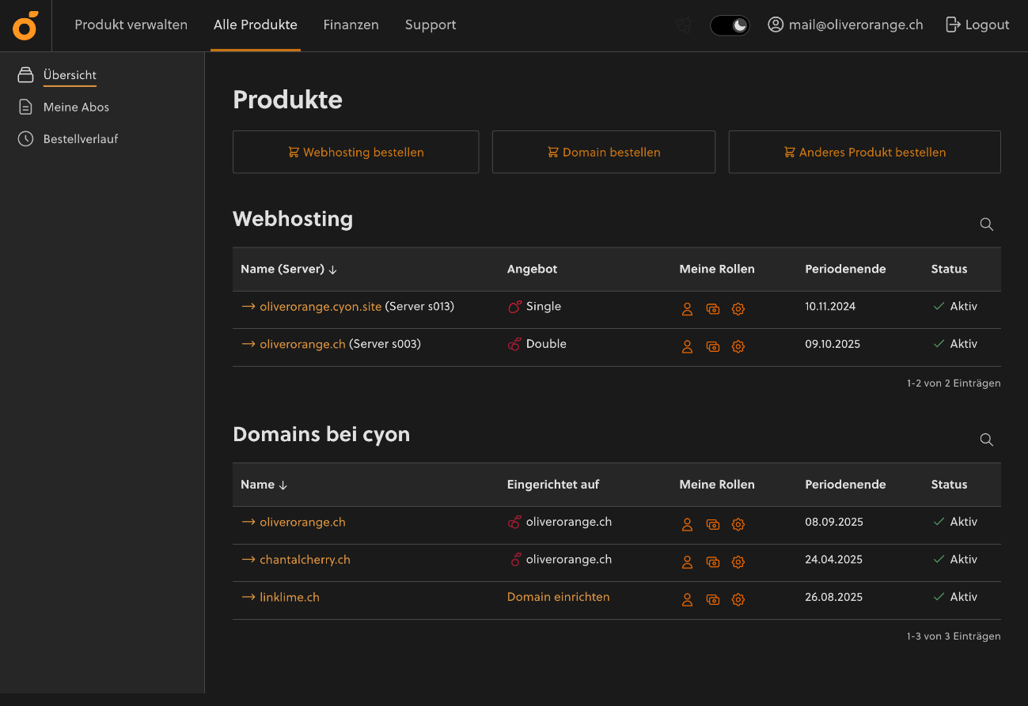Open the Produkt verwalten tab
The image size is (1028, 706).
coord(131,25)
